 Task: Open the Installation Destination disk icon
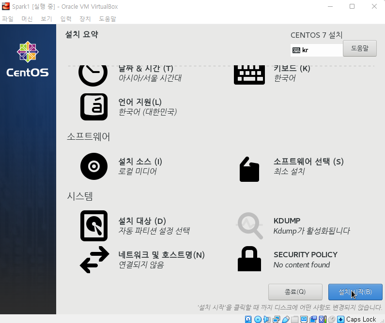pyautogui.click(x=94, y=226)
